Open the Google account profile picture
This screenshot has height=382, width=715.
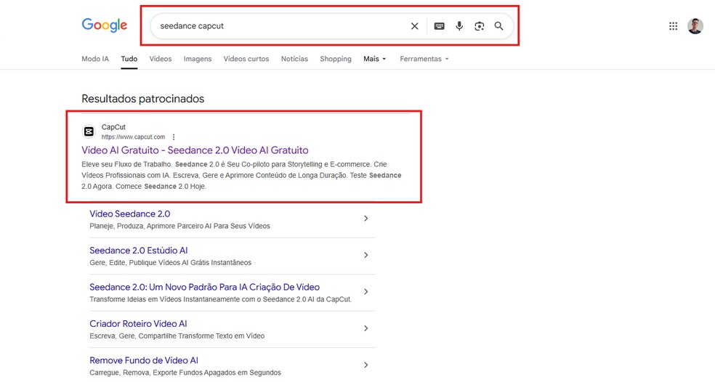[695, 26]
